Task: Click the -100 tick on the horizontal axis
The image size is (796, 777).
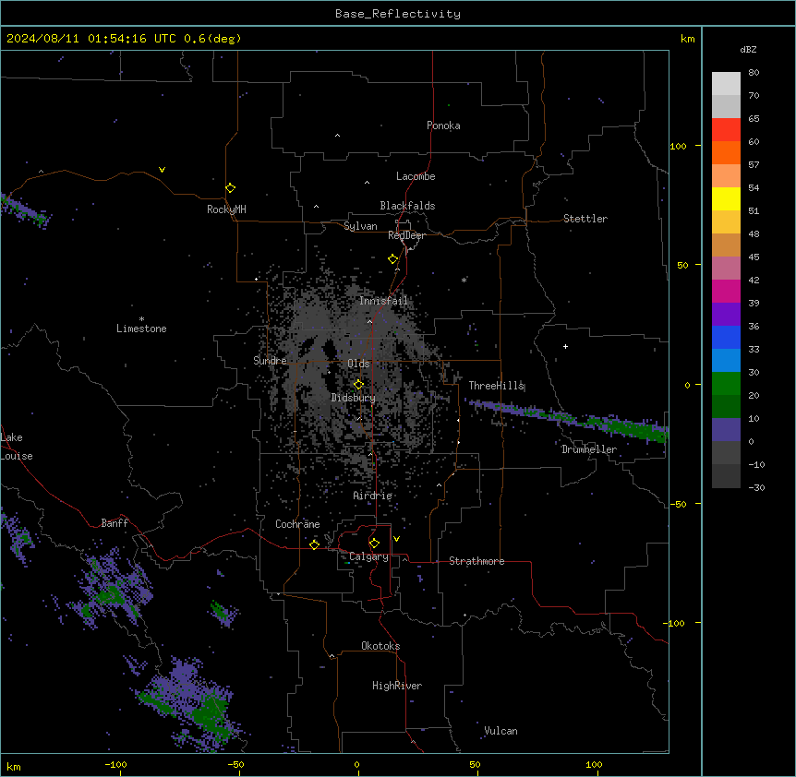Action: [115, 764]
